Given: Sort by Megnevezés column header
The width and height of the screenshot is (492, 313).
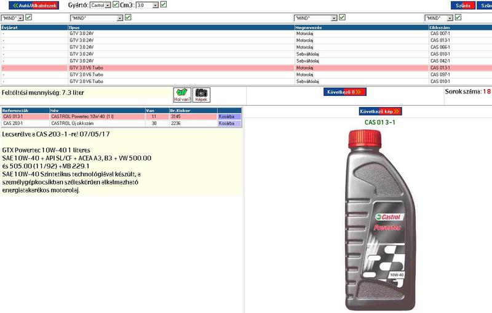Looking at the screenshot, I should 362,28.
